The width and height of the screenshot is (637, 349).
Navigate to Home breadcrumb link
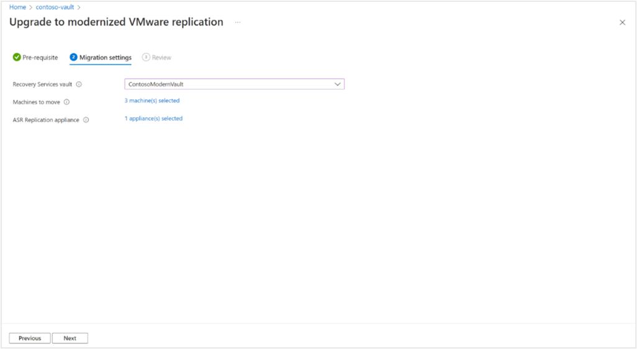point(17,7)
